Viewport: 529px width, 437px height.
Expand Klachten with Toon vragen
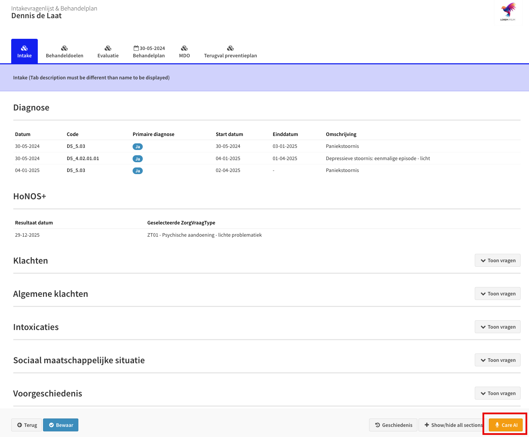pos(498,260)
